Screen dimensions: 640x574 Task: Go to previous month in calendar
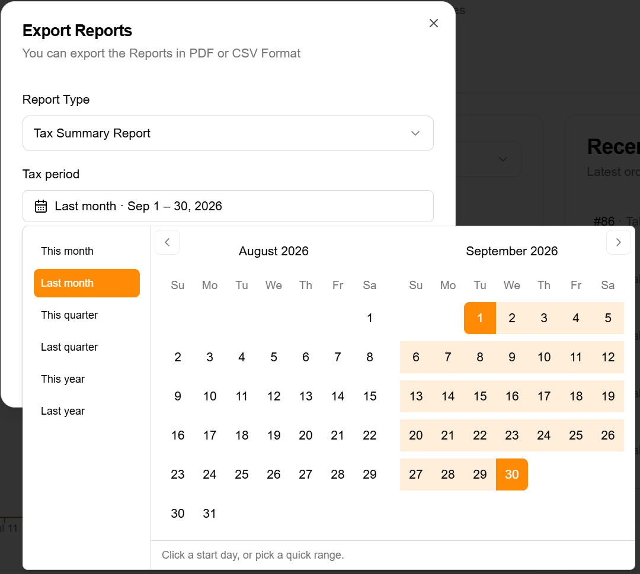(x=167, y=242)
